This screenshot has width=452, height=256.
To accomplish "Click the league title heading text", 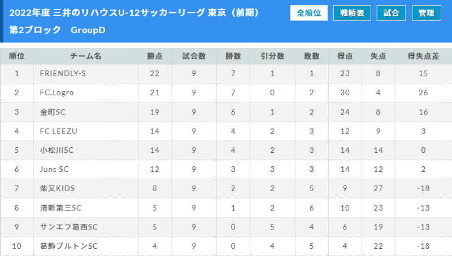I will click(x=134, y=13).
